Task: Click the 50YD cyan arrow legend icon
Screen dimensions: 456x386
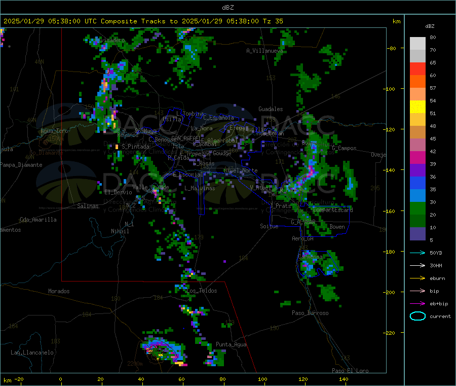Action: pos(417,253)
